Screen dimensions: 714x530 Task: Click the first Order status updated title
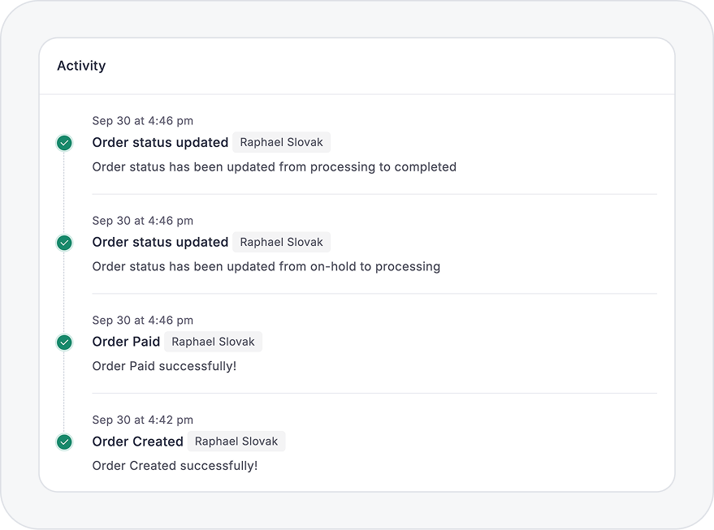tap(160, 143)
